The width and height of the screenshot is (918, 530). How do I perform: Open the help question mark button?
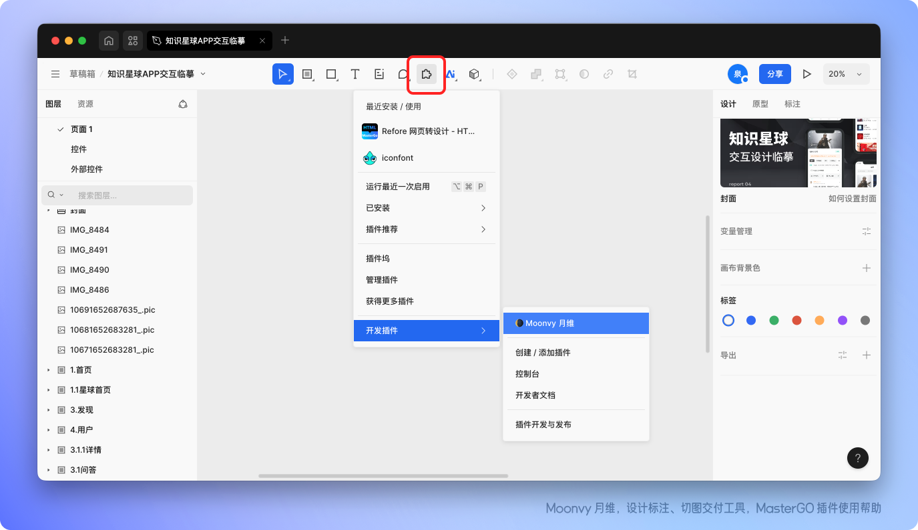point(858,457)
